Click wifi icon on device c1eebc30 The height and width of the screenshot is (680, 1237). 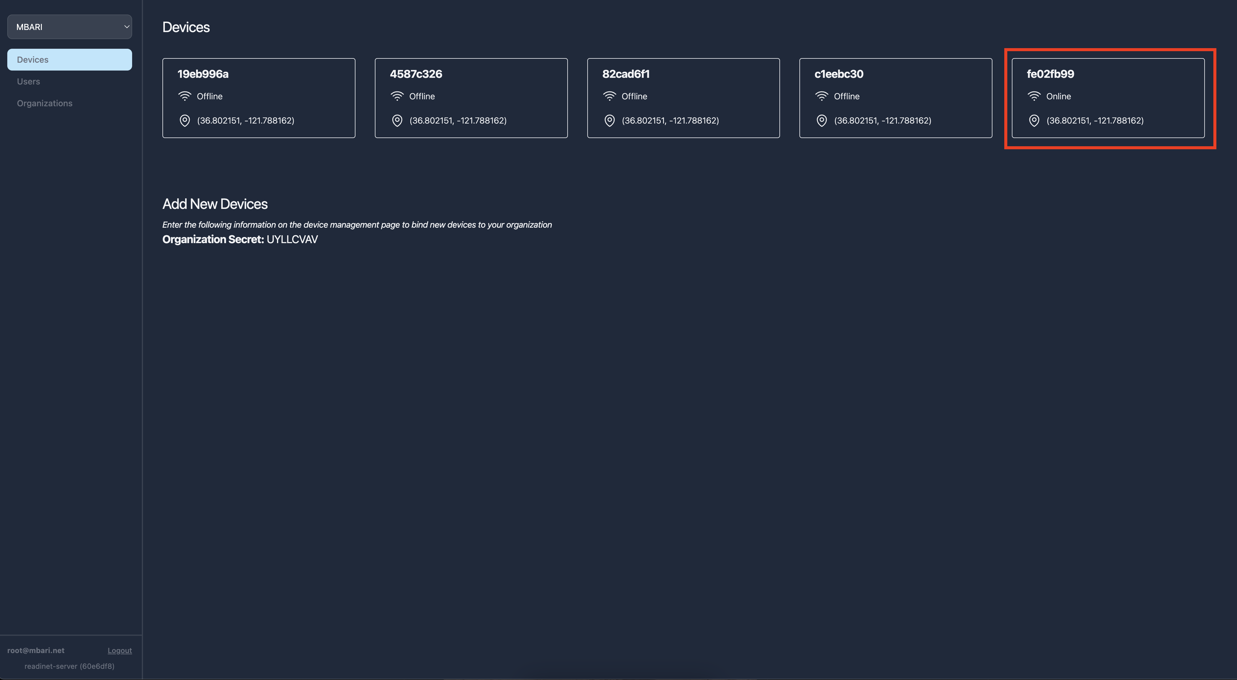[x=821, y=96]
